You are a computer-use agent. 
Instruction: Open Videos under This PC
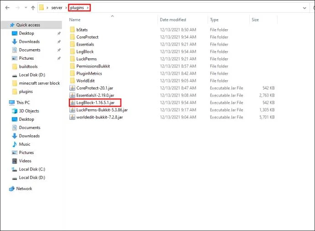25,161
